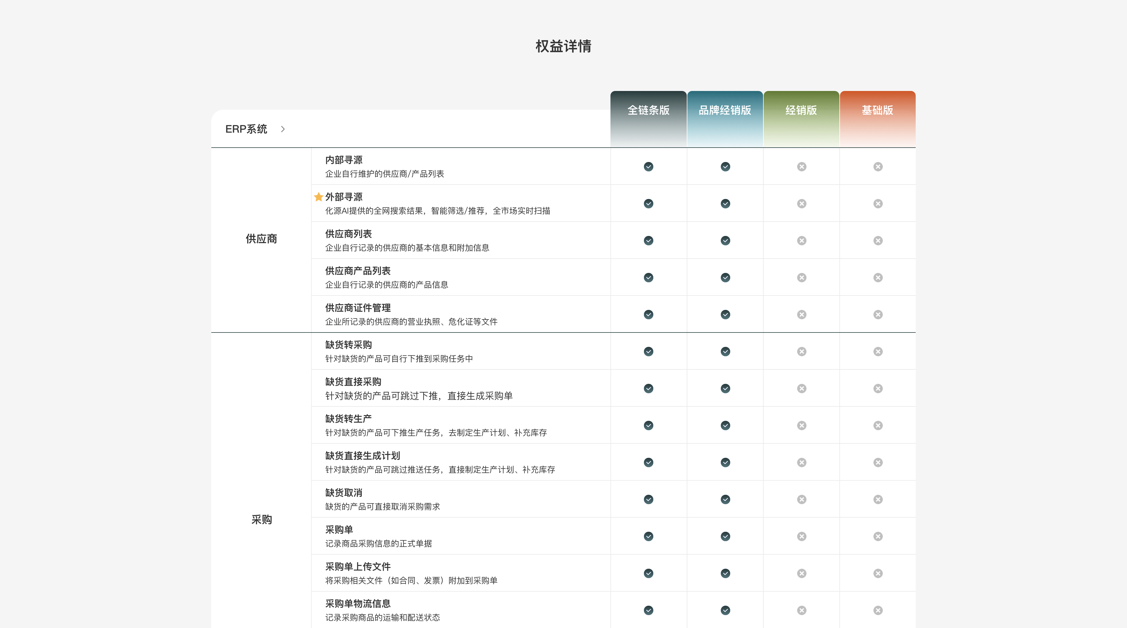Click the 采购单上传文件 feature title

[357, 567]
